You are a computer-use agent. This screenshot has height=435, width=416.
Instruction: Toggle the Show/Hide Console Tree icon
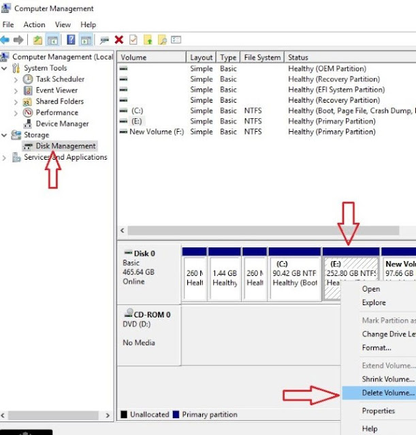pyautogui.click(x=52, y=40)
